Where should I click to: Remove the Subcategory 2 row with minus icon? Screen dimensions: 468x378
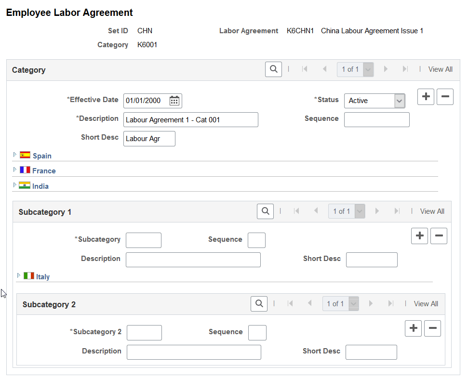[432, 328]
